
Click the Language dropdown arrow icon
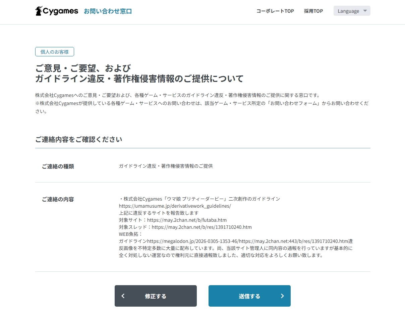pyautogui.click(x=365, y=11)
